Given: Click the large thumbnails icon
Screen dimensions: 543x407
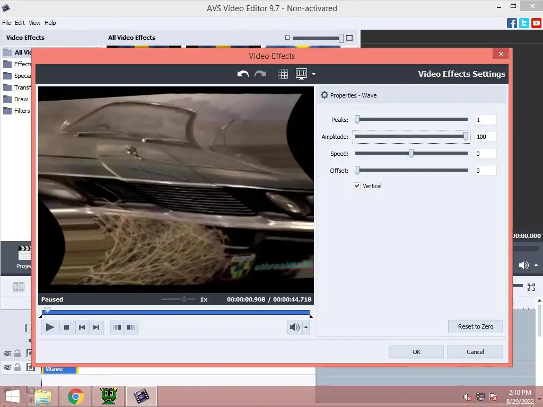Looking at the screenshot, I should (349, 38).
